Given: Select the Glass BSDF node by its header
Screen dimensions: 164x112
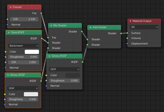Looking at the screenshot, I should tap(24, 33).
